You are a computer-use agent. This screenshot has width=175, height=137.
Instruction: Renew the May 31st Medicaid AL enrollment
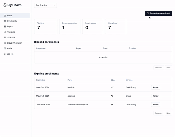[155, 96]
